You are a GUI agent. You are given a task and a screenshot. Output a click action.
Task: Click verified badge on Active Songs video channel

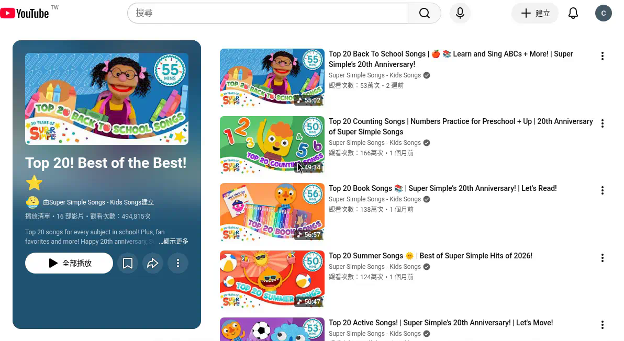coord(427,334)
